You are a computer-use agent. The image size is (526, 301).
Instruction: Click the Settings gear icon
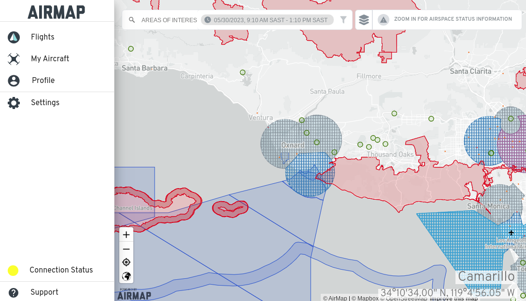click(x=14, y=103)
